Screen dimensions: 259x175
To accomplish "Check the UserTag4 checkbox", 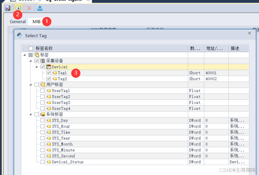I will pyautogui.click(x=42, y=108).
